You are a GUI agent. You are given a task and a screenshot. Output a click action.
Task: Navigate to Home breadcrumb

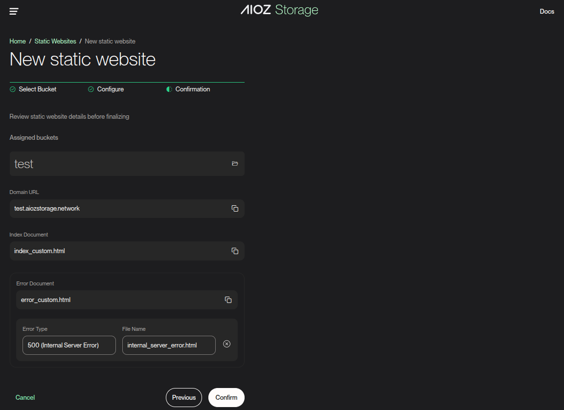click(18, 42)
